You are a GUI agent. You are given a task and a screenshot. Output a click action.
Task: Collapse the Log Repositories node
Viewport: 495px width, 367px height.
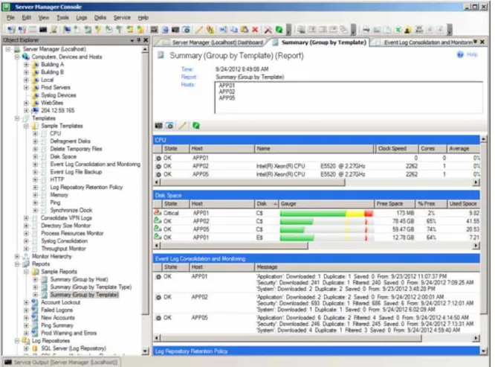point(17,341)
